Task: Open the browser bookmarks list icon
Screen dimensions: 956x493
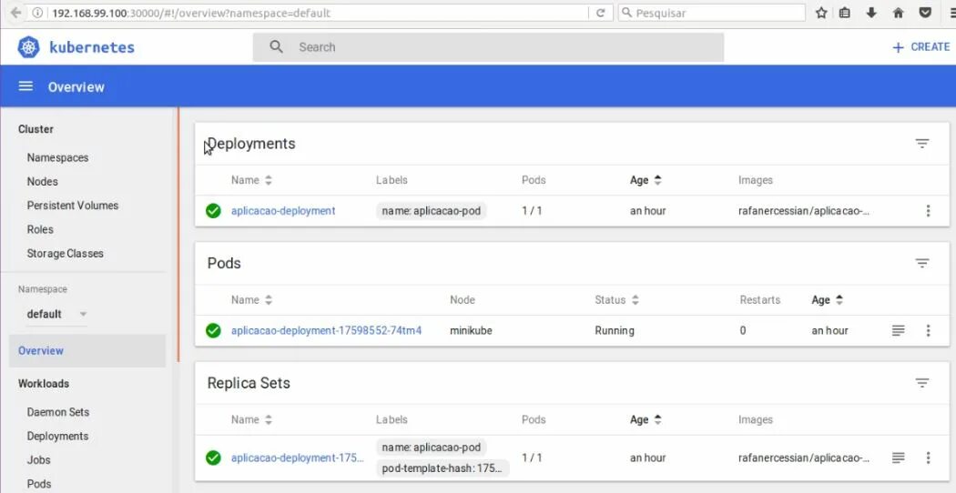Action: pos(844,12)
